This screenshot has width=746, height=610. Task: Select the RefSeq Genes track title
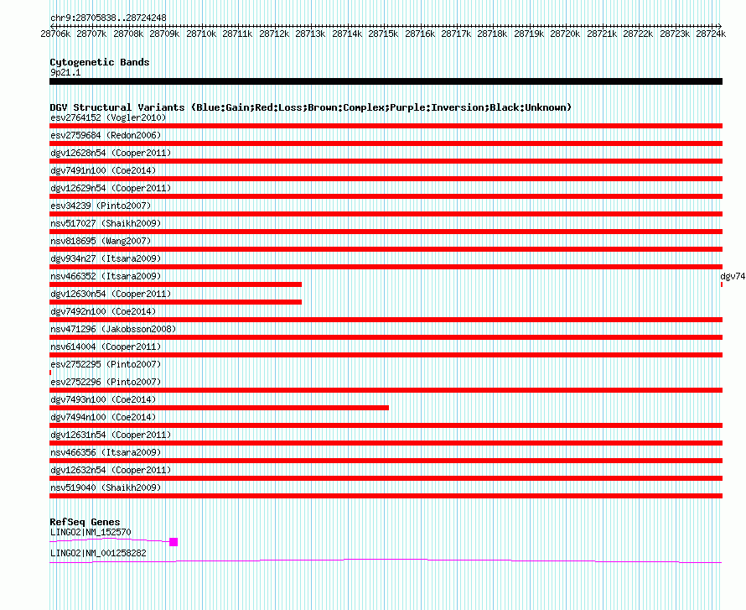click(85, 522)
